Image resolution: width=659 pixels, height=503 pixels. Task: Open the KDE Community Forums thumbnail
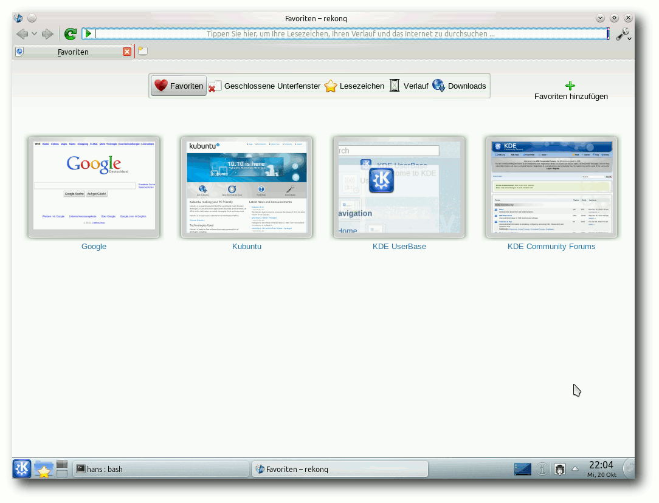coord(551,187)
